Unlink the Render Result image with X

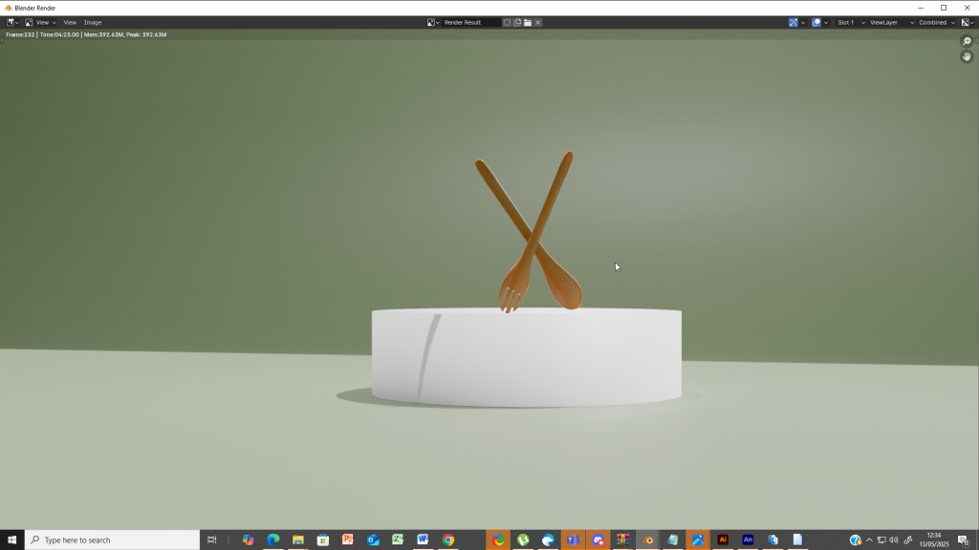pyautogui.click(x=538, y=22)
